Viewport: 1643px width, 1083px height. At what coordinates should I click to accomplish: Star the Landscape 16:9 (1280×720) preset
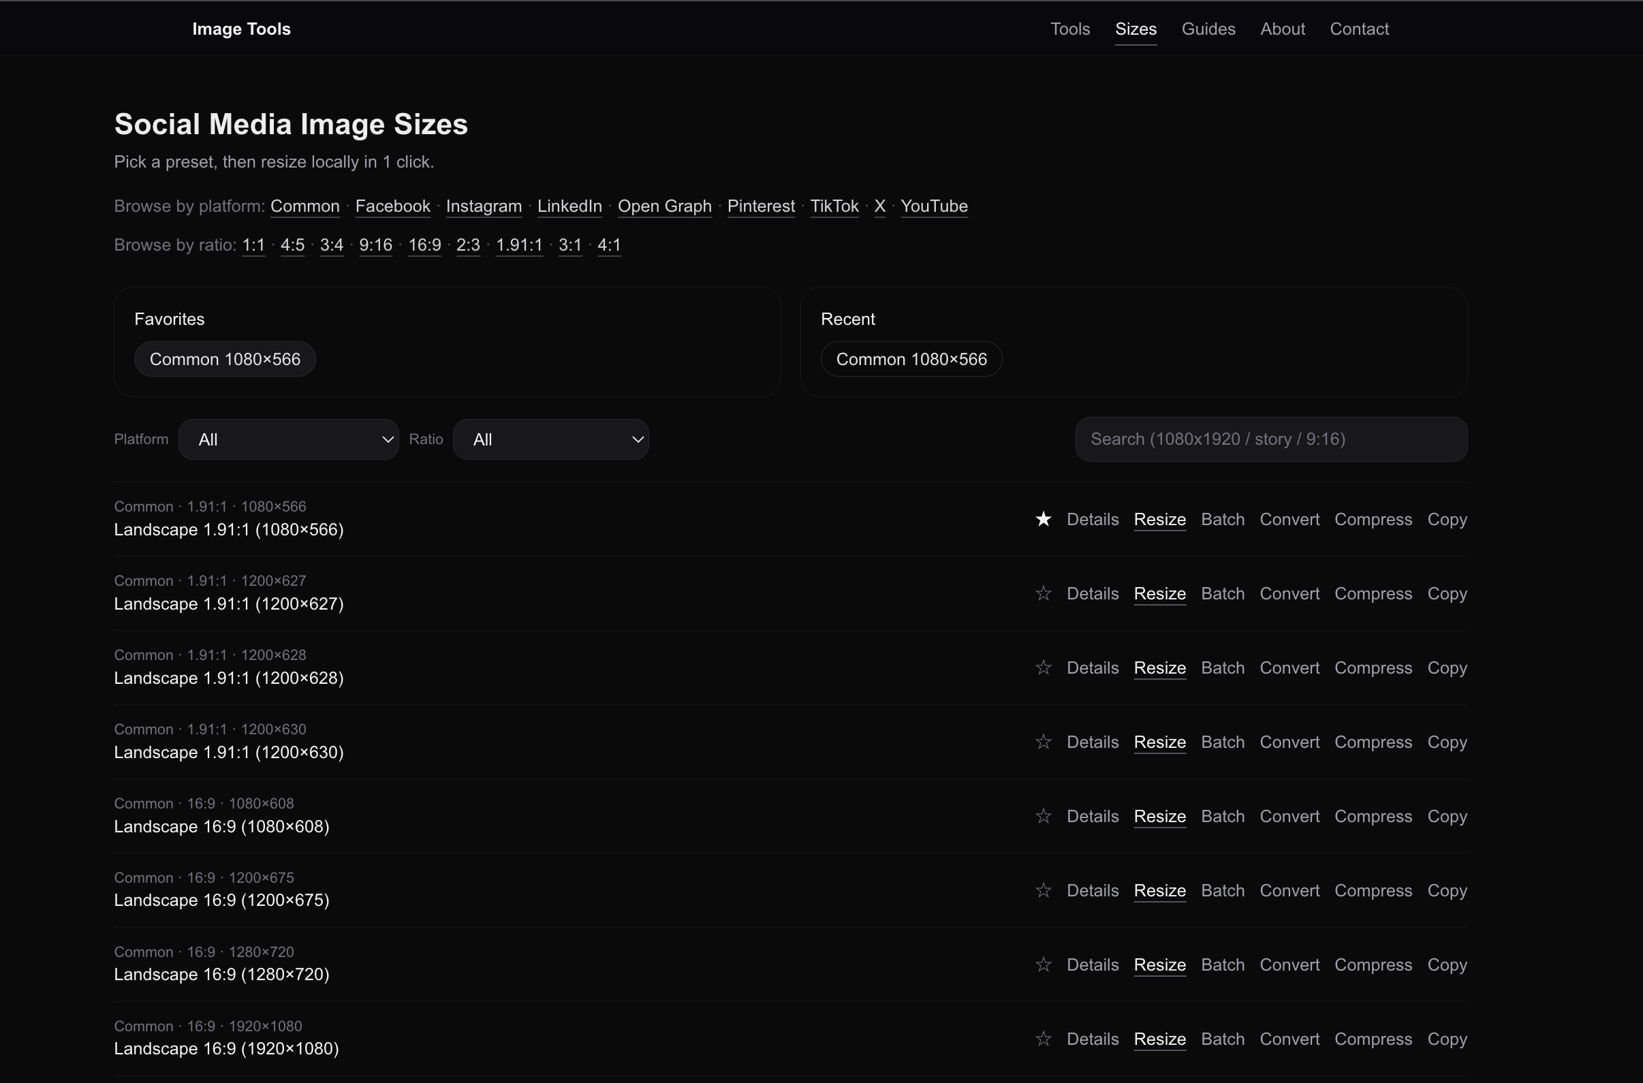point(1042,964)
